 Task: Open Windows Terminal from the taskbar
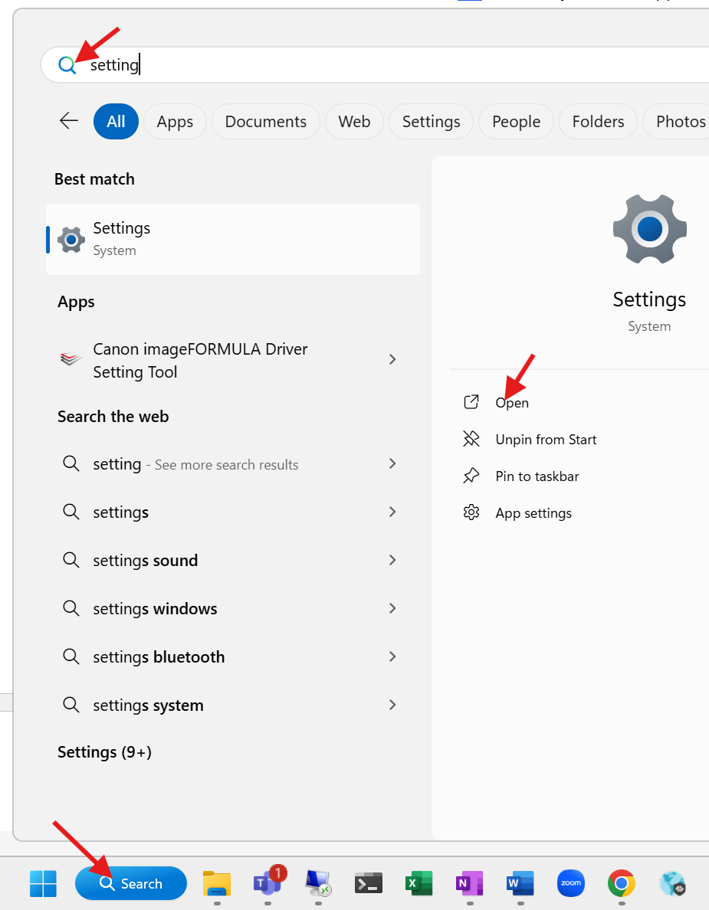pos(368,883)
